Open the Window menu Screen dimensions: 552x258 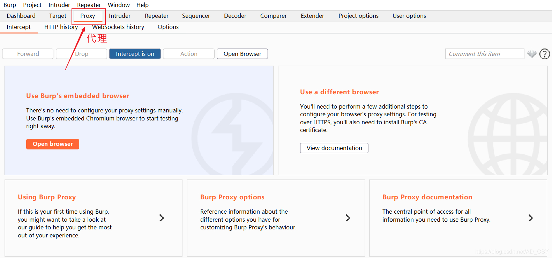pyautogui.click(x=119, y=5)
